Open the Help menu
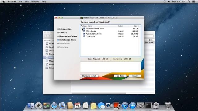Viewport: 198px width, 111px height. (x=44, y=2)
